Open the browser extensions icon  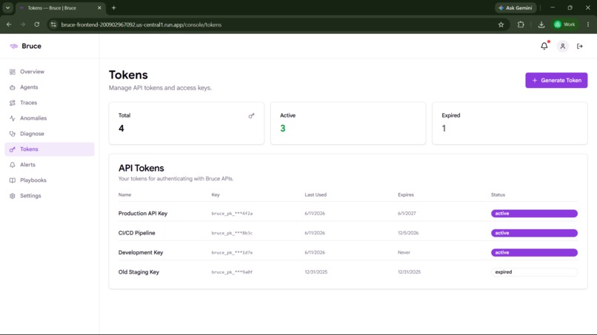tap(521, 24)
